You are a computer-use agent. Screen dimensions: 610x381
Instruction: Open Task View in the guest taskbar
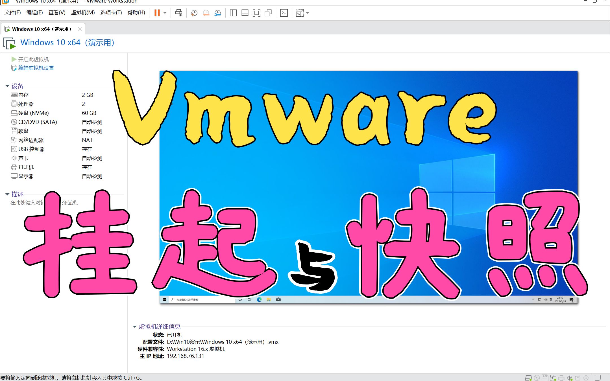pyautogui.click(x=249, y=299)
